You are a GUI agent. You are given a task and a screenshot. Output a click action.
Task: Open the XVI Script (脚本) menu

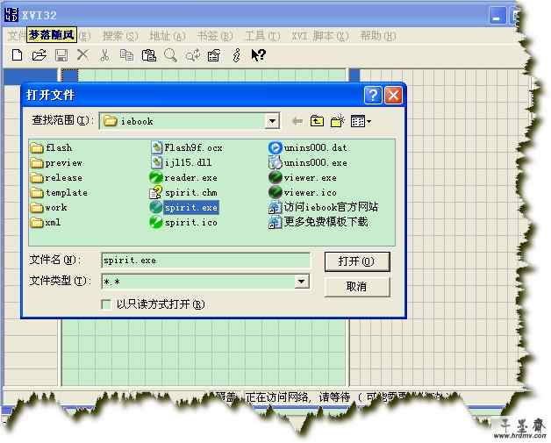(x=320, y=36)
